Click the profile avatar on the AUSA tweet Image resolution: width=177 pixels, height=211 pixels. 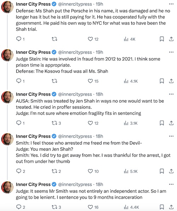click(7, 97)
